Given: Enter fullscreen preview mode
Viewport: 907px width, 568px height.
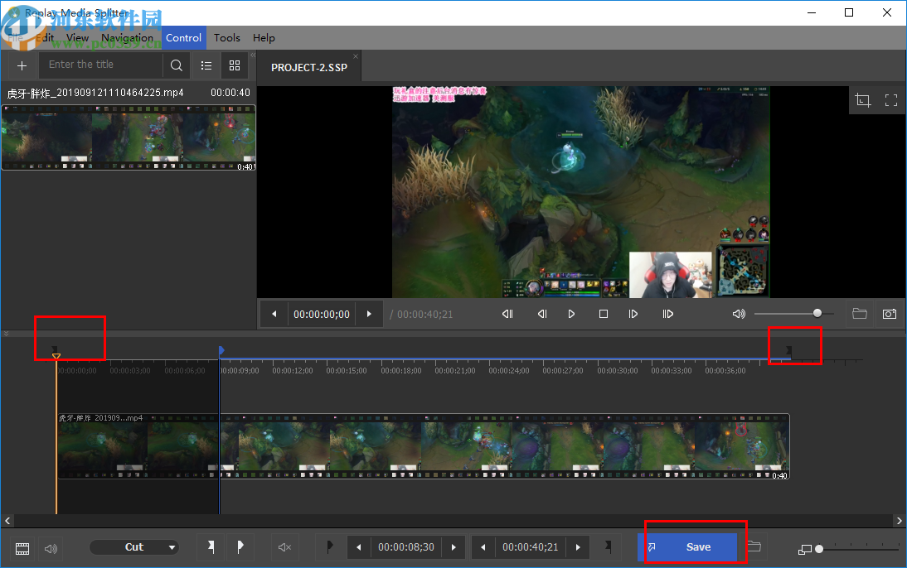Looking at the screenshot, I should pyautogui.click(x=891, y=100).
